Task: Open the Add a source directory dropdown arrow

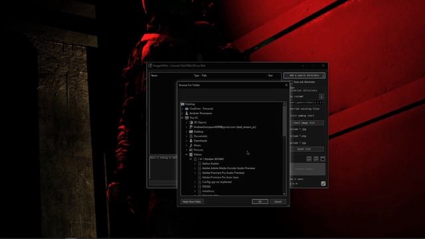Action: point(323,76)
